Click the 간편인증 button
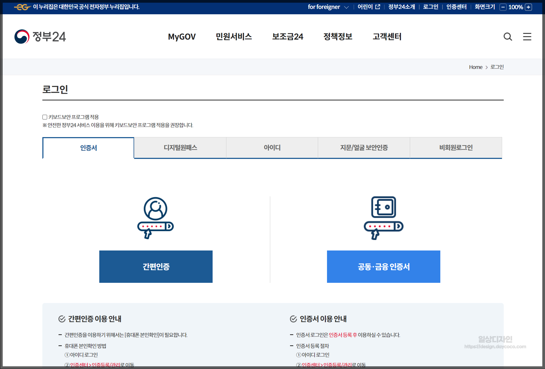Viewport: 545px width, 369px height. (x=156, y=267)
